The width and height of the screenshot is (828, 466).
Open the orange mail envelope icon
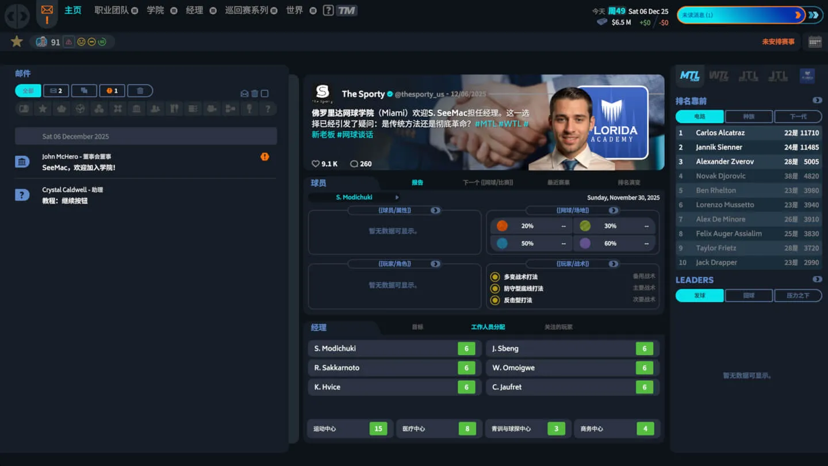click(47, 10)
